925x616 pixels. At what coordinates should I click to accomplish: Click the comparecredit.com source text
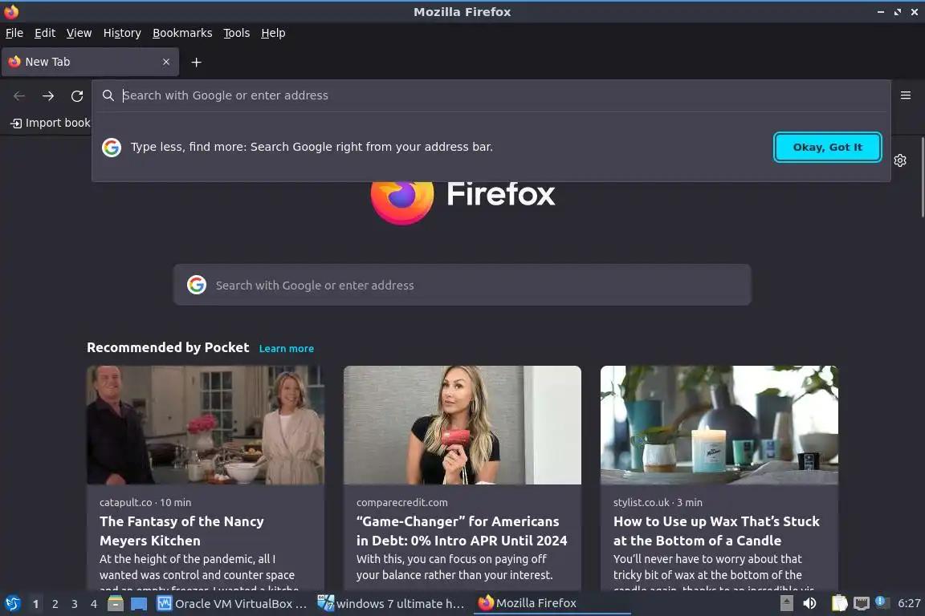click(401, 502)
